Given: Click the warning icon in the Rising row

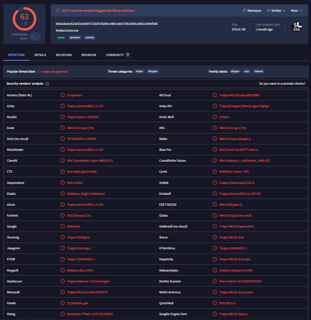Looking at the screenshot, I should coord(62,314).
